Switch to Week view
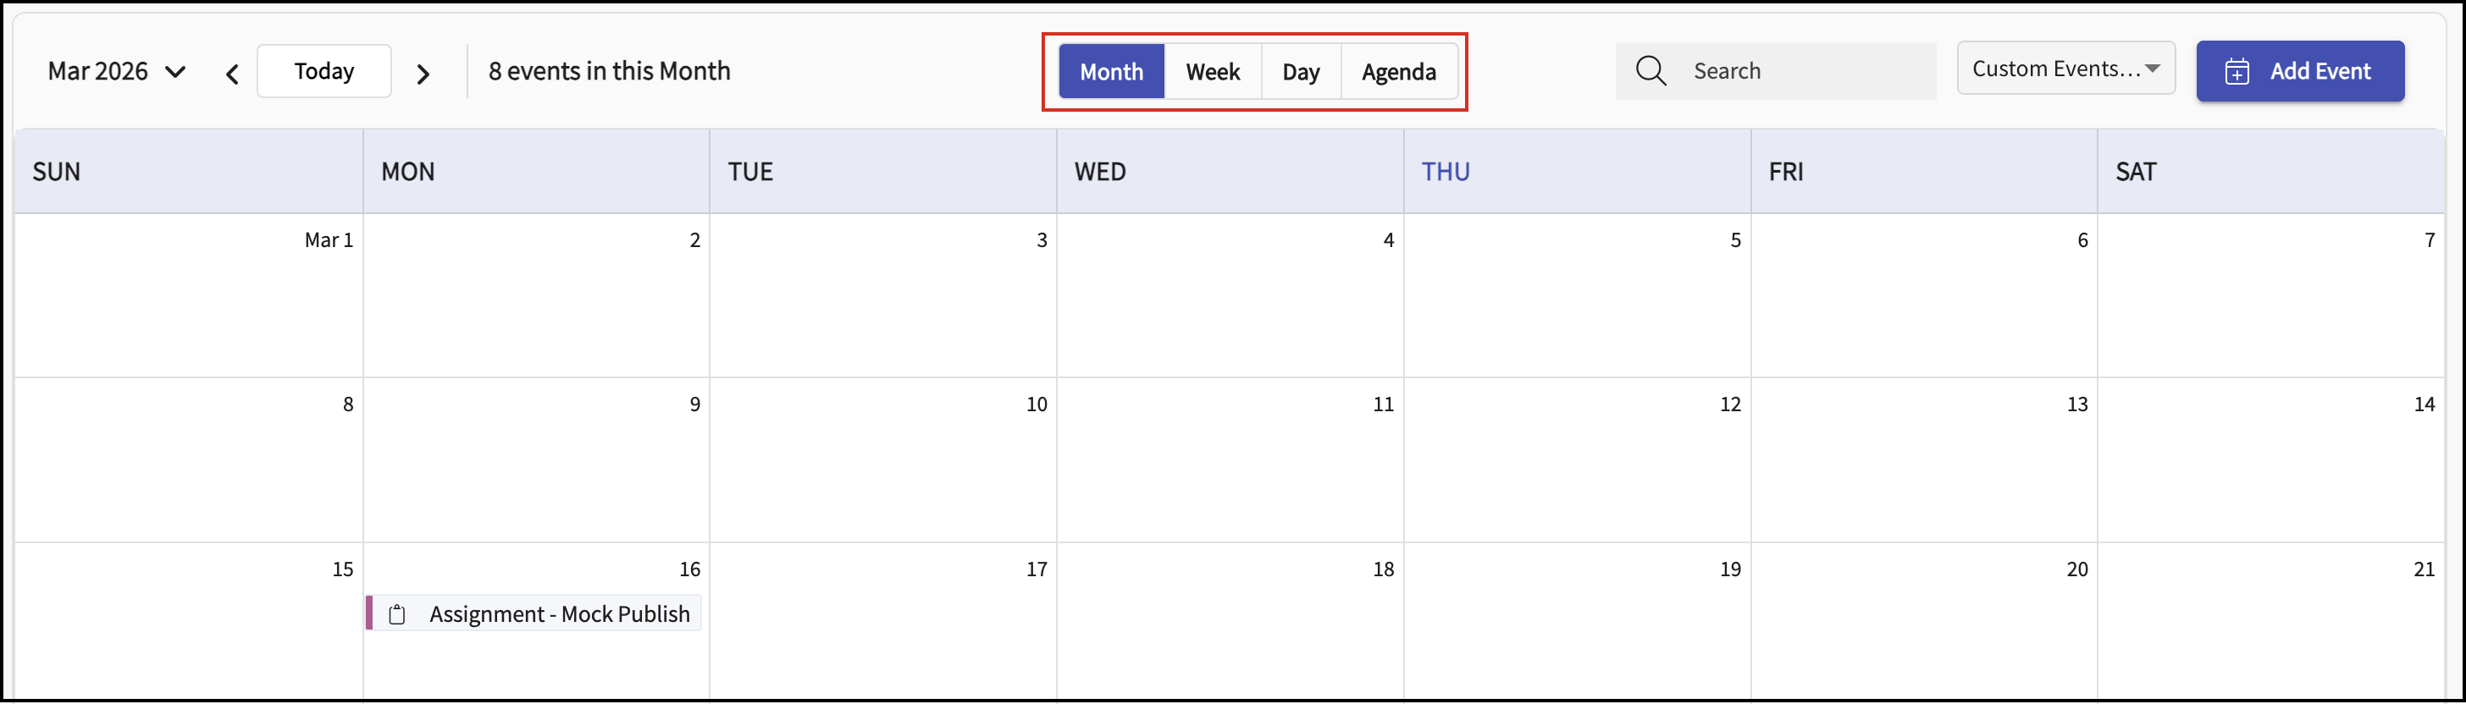This screenshot has height=704, width=2466. [x=1212, y=72]
